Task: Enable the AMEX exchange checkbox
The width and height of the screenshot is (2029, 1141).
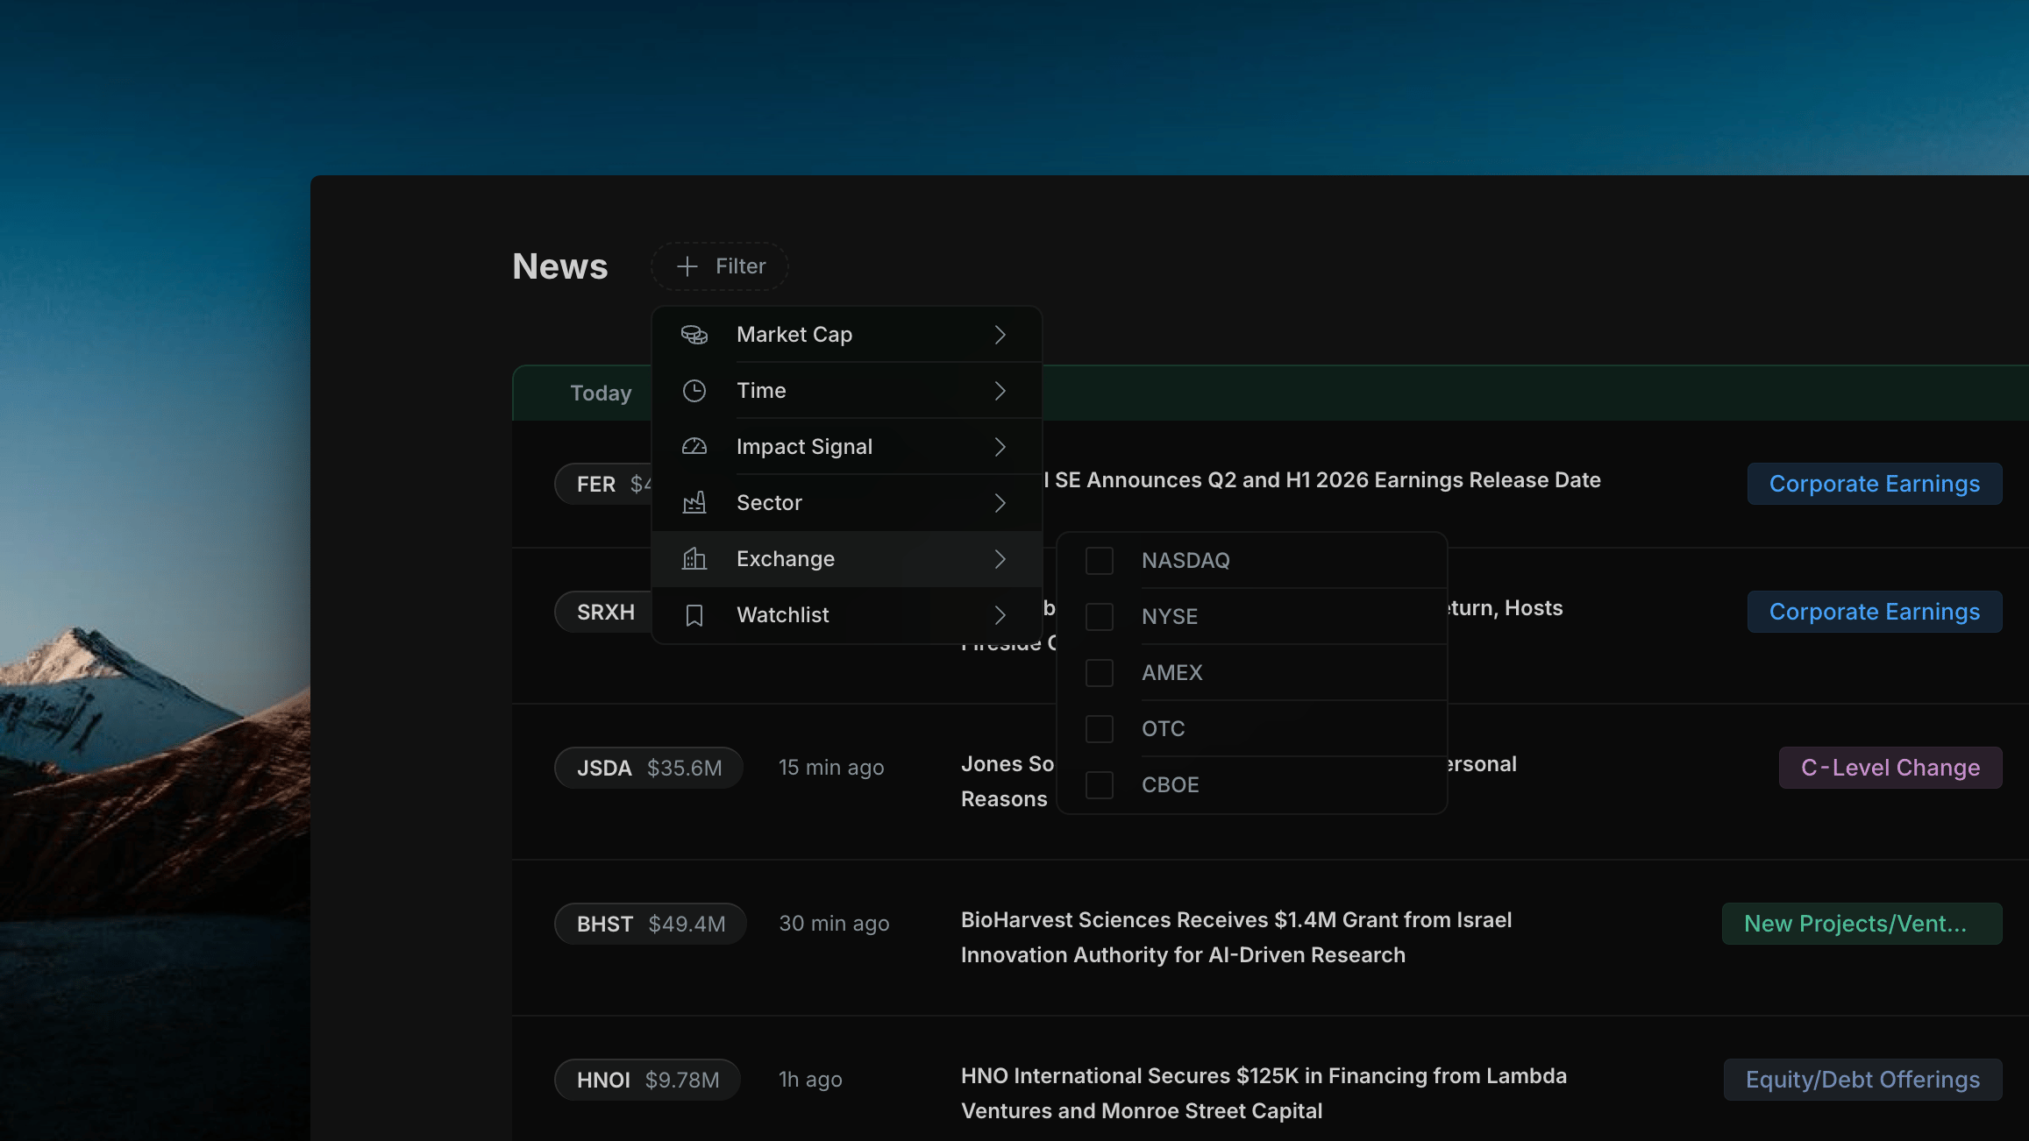Action: tap(1100, 673)
